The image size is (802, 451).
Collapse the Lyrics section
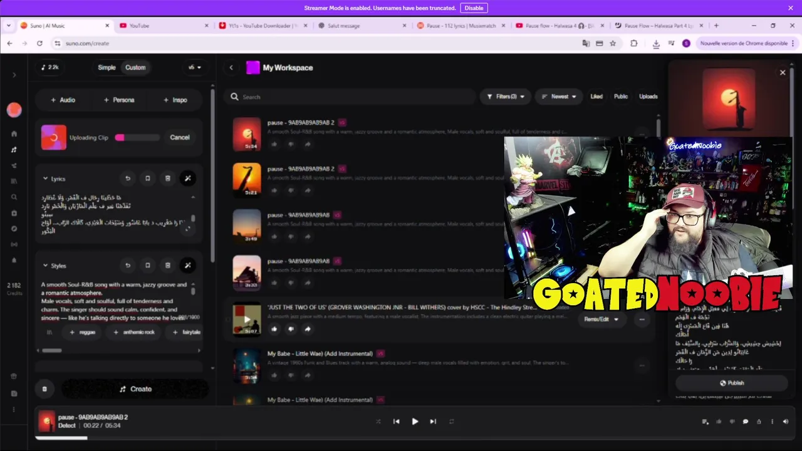tap(45, 179)
